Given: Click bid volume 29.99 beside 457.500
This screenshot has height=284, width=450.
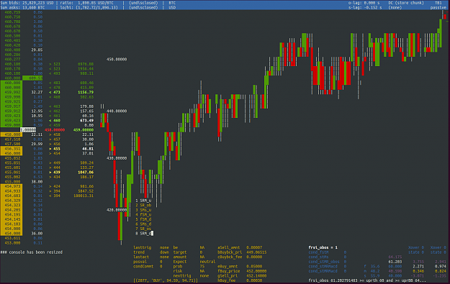Looking at the screenshot, I should 37,144.
